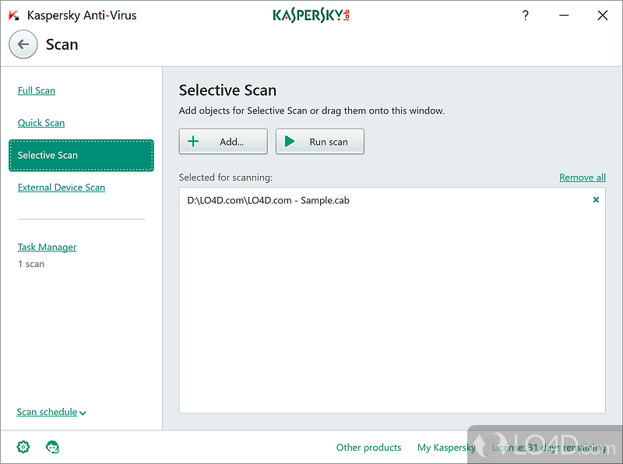This screenshot has width=623, height=464.
Task: Click the back arrow button
Action: (x=23, y=44)
